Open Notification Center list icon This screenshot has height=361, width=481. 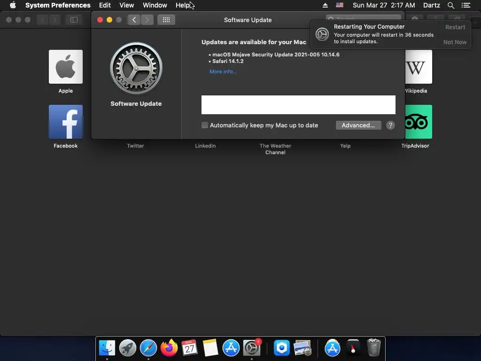tap(465, 5)
